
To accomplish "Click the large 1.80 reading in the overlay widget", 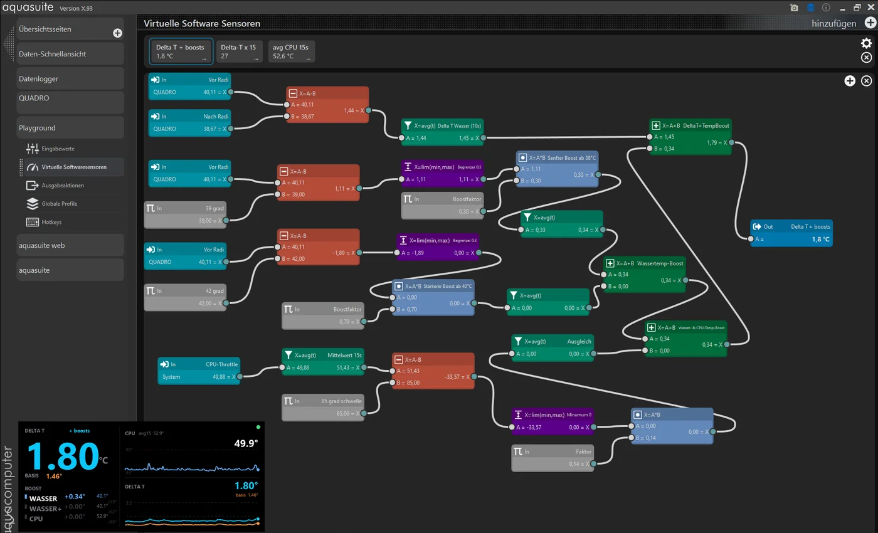I will 62,456.
